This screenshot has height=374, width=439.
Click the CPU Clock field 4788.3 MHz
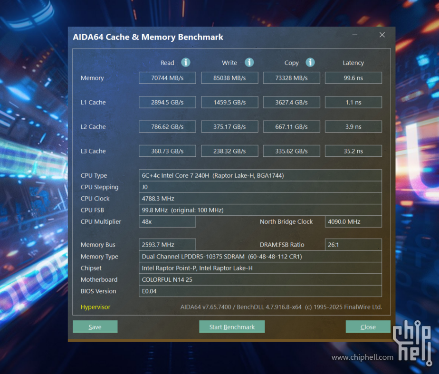click(x=260, y=199)
